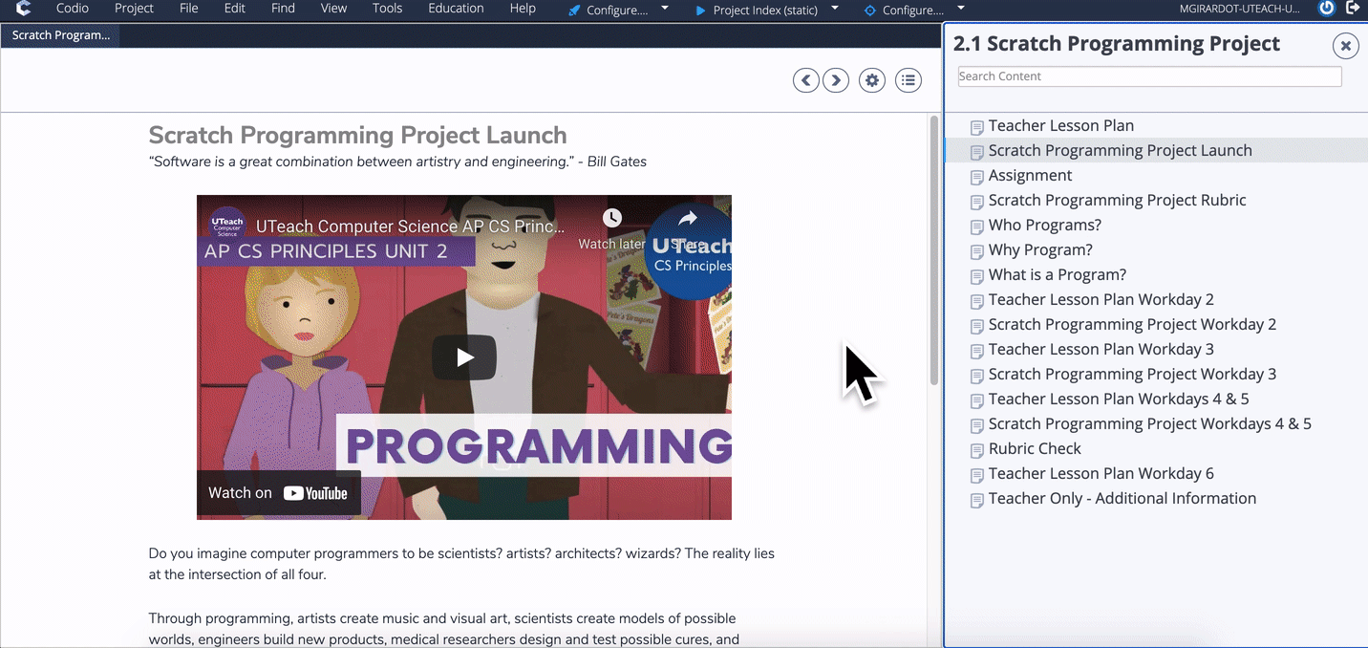This screenshot has width=1368, height=648.
Task: Open the guide settings gear icon
Action: [x=871, y=80]
